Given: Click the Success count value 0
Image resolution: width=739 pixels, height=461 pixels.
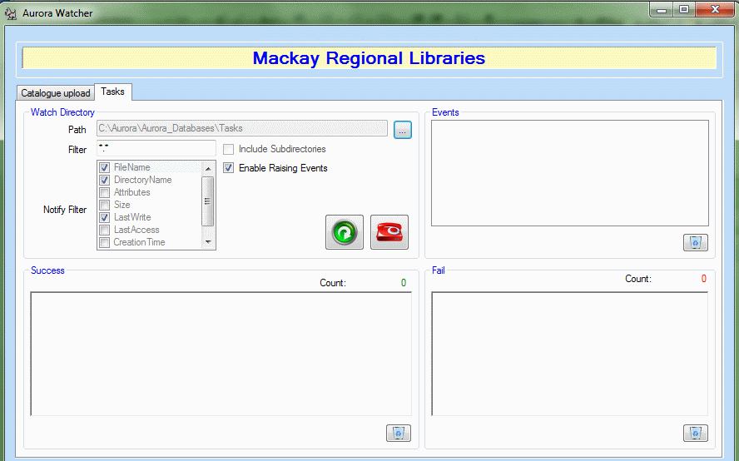Looking at the screenshot, I should [x=404, y=283].
